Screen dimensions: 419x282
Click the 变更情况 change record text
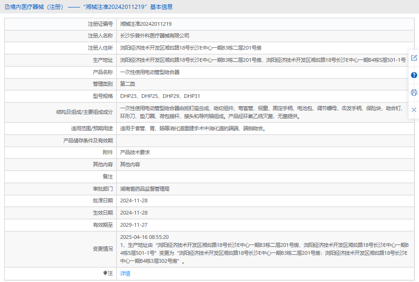pyautogui.click(x=264, y=249)
